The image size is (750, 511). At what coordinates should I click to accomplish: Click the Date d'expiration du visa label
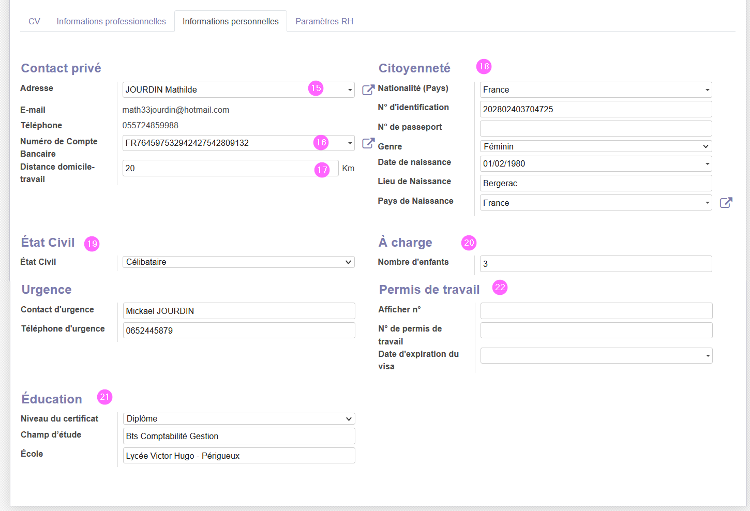coord(418,360)
